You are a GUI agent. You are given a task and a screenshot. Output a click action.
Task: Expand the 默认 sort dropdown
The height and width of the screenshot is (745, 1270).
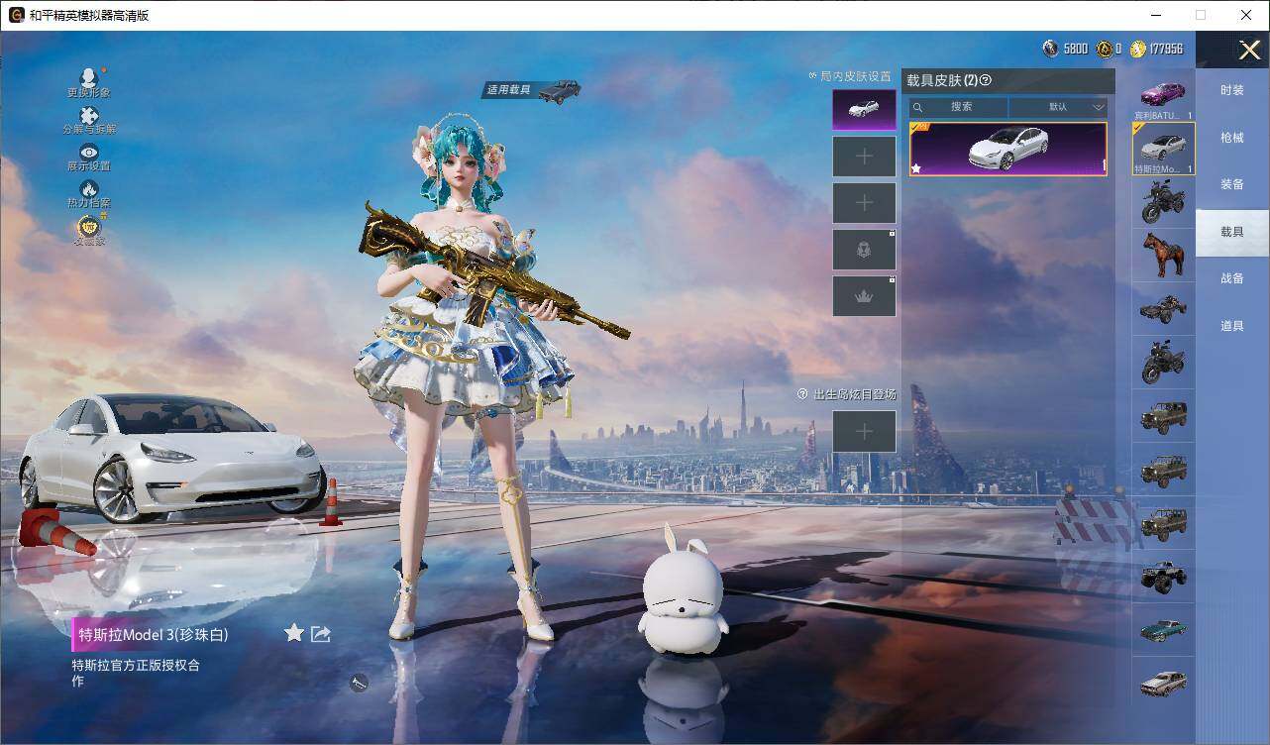[1058, 107]
